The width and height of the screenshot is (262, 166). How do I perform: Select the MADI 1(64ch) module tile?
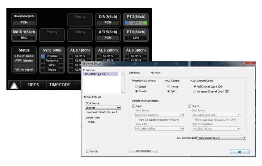(24, 35)
